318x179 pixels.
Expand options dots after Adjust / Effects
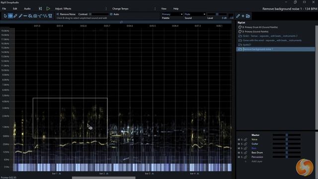pos(106,9)
